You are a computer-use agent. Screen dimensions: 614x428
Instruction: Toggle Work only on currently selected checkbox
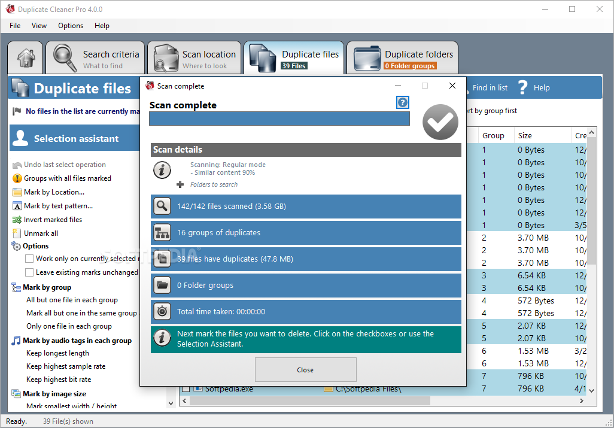[x=29, y=259]
